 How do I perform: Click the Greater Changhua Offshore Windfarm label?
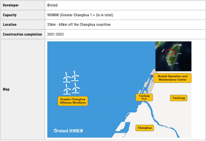point(73,101)
